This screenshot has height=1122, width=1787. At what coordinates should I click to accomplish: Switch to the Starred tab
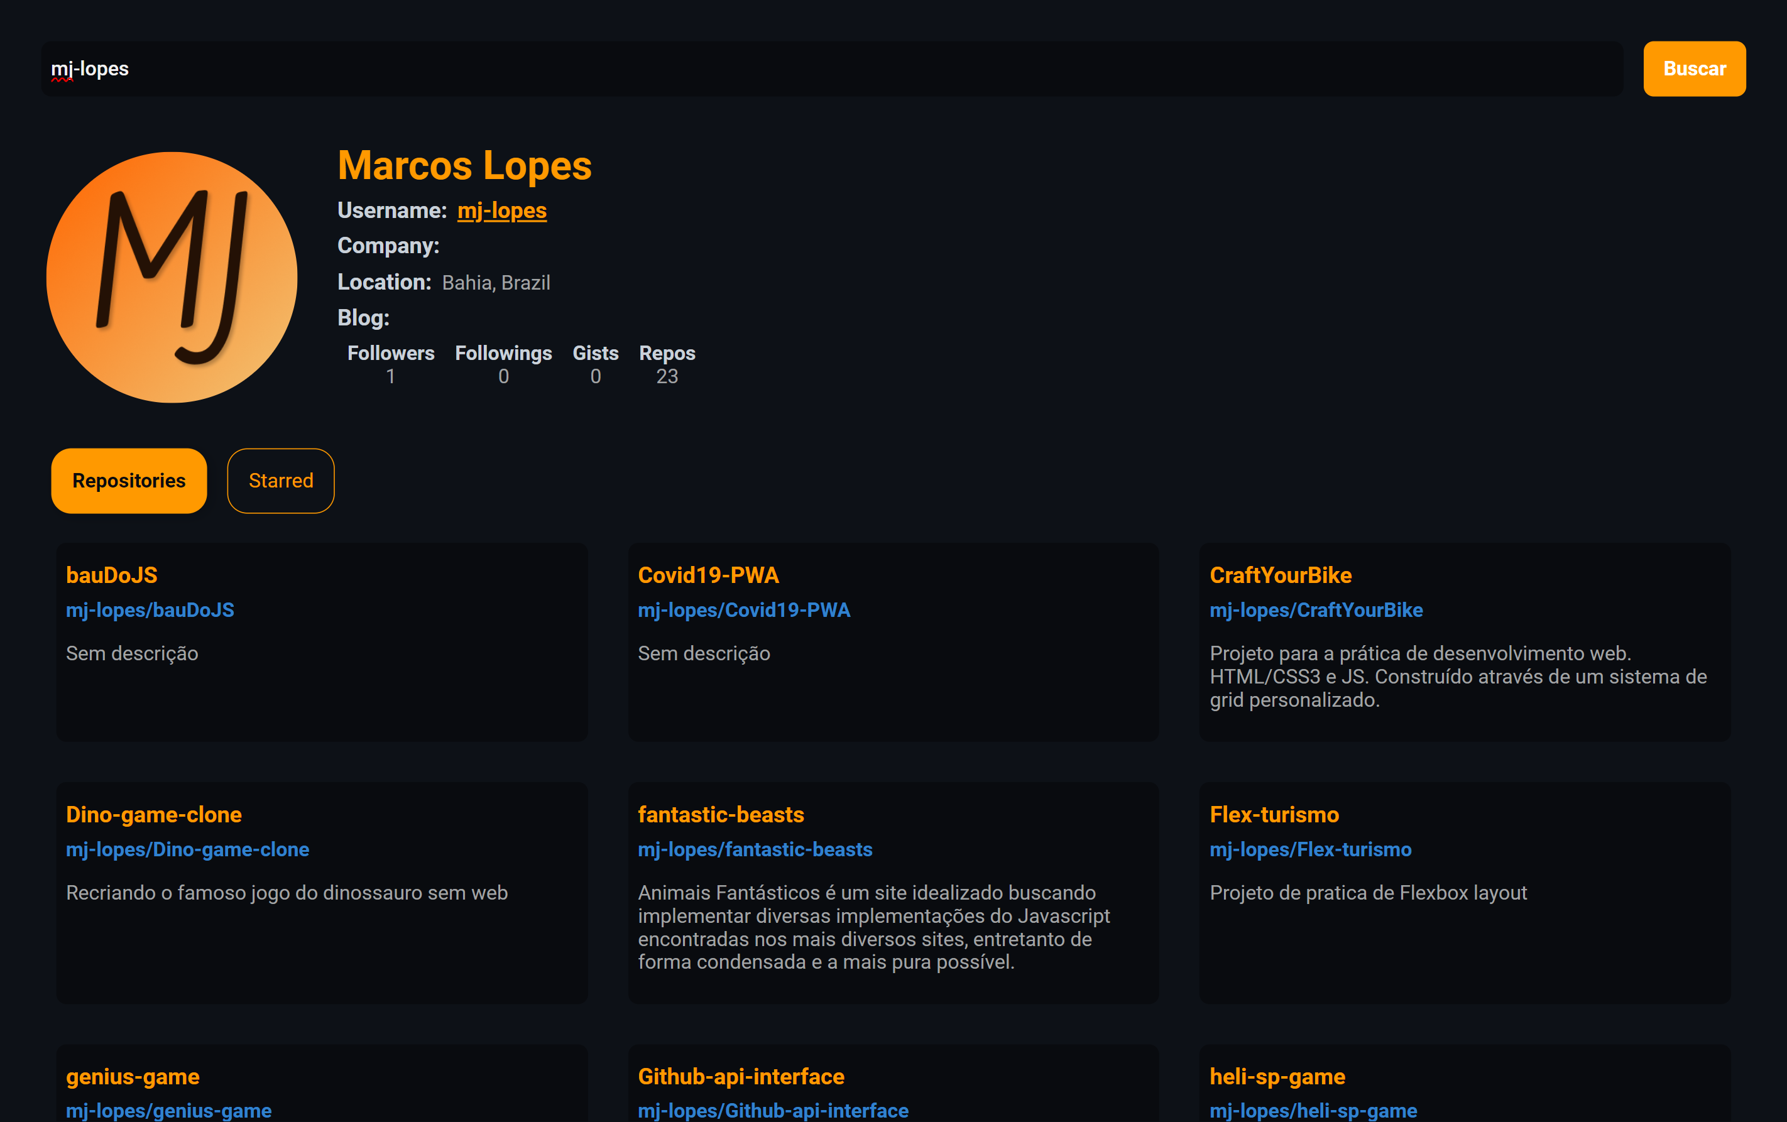280,481
